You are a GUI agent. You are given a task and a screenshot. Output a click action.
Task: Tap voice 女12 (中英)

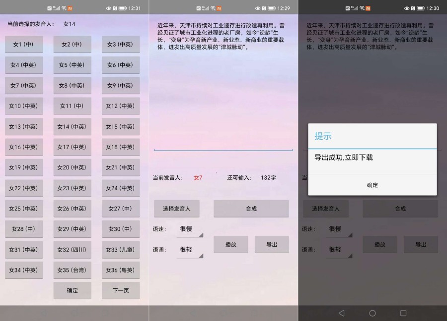pos(121,106)
